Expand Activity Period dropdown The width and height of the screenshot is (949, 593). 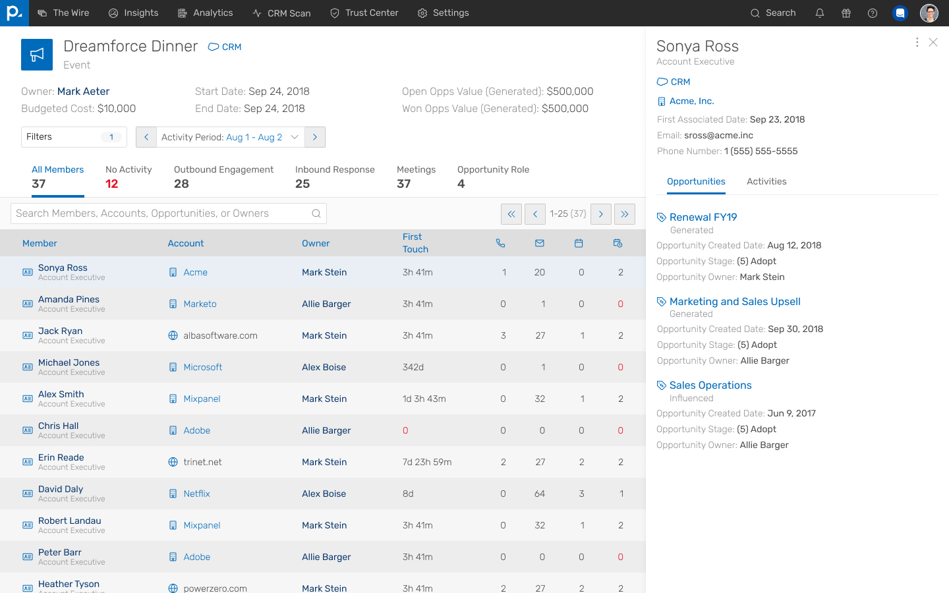pyautogui.click(x=230, y=137)
